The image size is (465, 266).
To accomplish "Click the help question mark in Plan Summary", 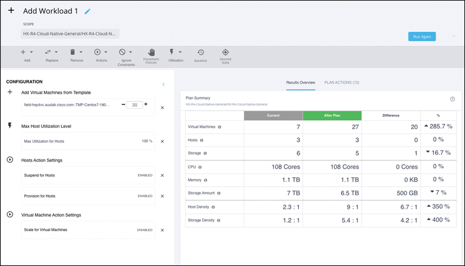I will point(452,99).
